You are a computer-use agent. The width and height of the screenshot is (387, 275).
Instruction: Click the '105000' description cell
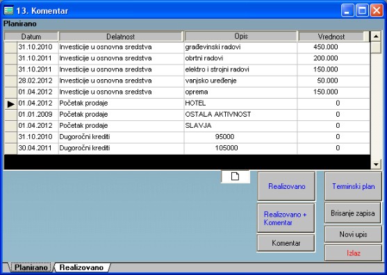pyautogui.click(x=240, y=148)
